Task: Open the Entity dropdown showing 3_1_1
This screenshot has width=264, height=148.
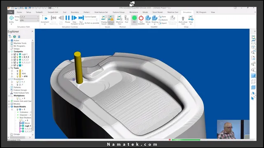Action: (29, 17)
